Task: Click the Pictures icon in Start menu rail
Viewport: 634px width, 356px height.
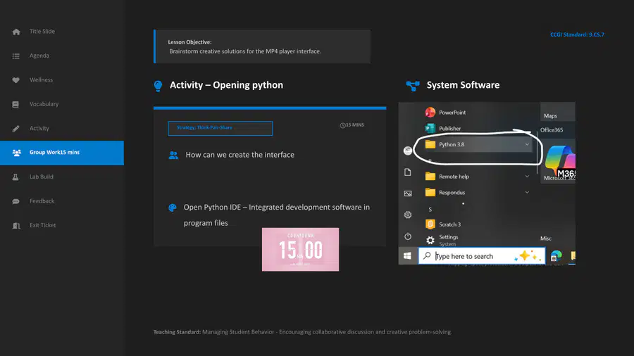Action: click(408, 193)
